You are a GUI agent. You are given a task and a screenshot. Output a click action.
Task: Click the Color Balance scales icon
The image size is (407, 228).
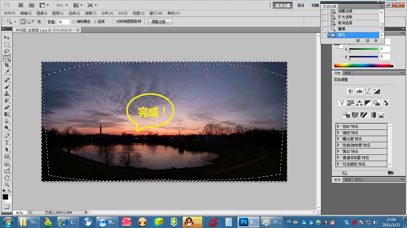[x=359, y=103]
